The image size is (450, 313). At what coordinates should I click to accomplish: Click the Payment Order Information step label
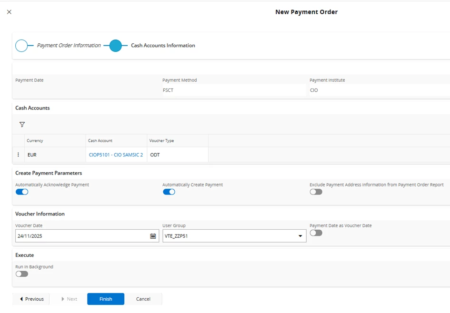point(69,45)
